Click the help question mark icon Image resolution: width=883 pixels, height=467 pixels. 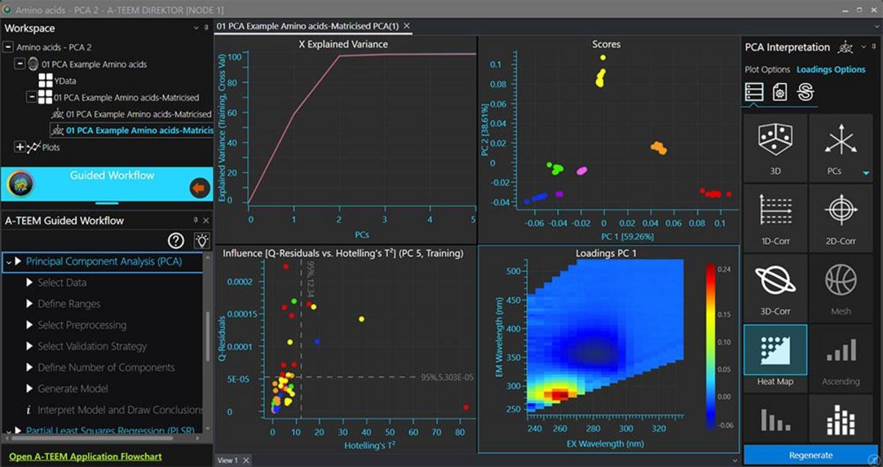pos(174,241)
